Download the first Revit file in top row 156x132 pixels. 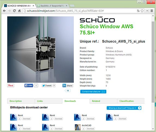point(26,119)
